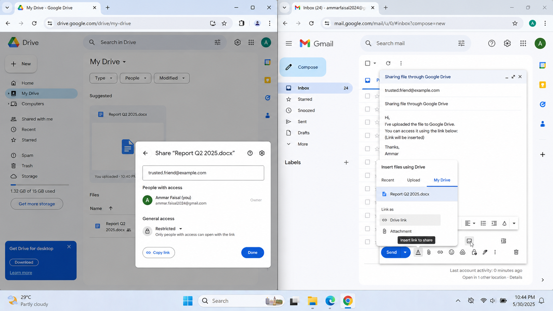This screenshot has height=311, width=553.
Task: Open File Explorer from the taskbar
Action: 312,301
